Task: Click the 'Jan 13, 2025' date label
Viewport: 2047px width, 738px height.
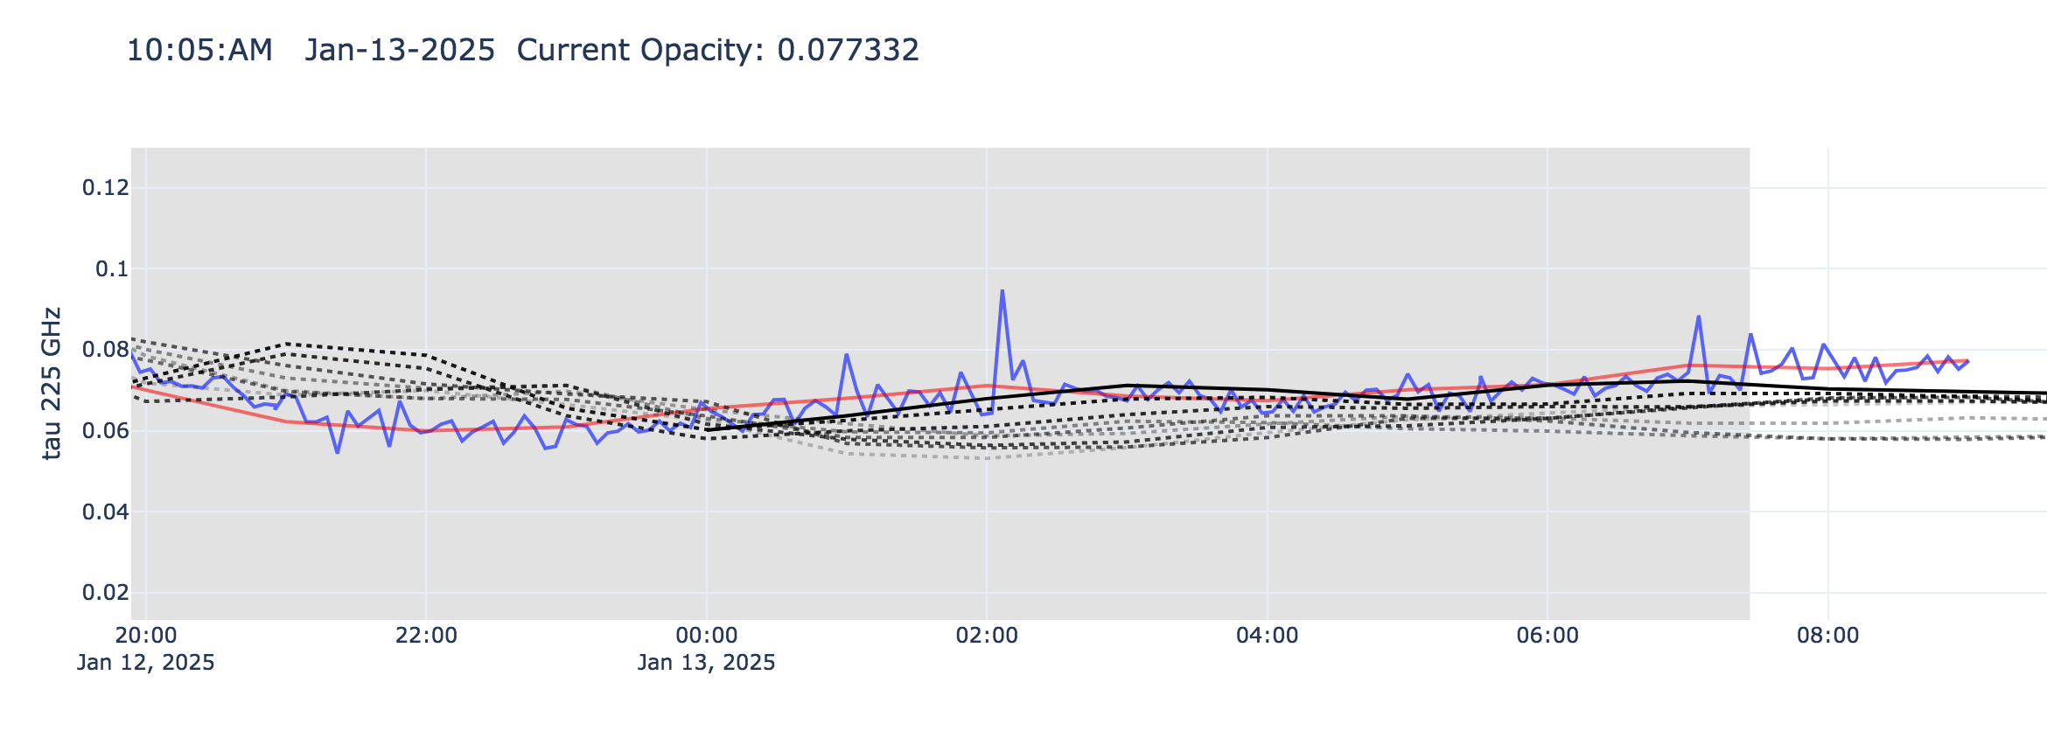Action: point(706,663)
